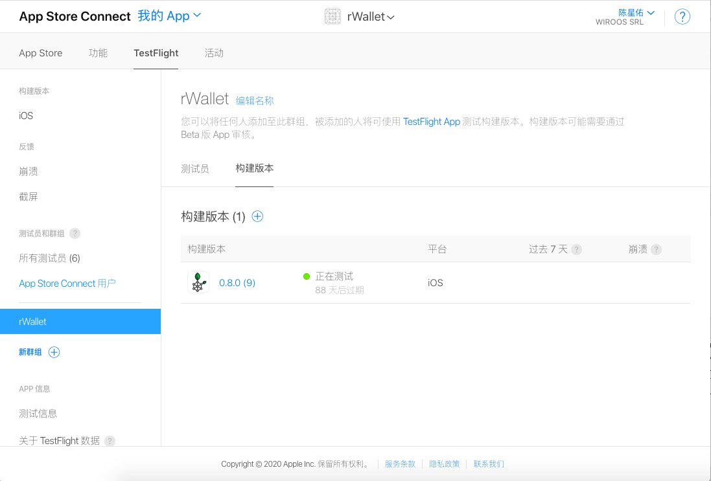The width and height of the screenshot is (711, 481).
Task: Open the rWallet app switcher dropdown
Action: 371,17
